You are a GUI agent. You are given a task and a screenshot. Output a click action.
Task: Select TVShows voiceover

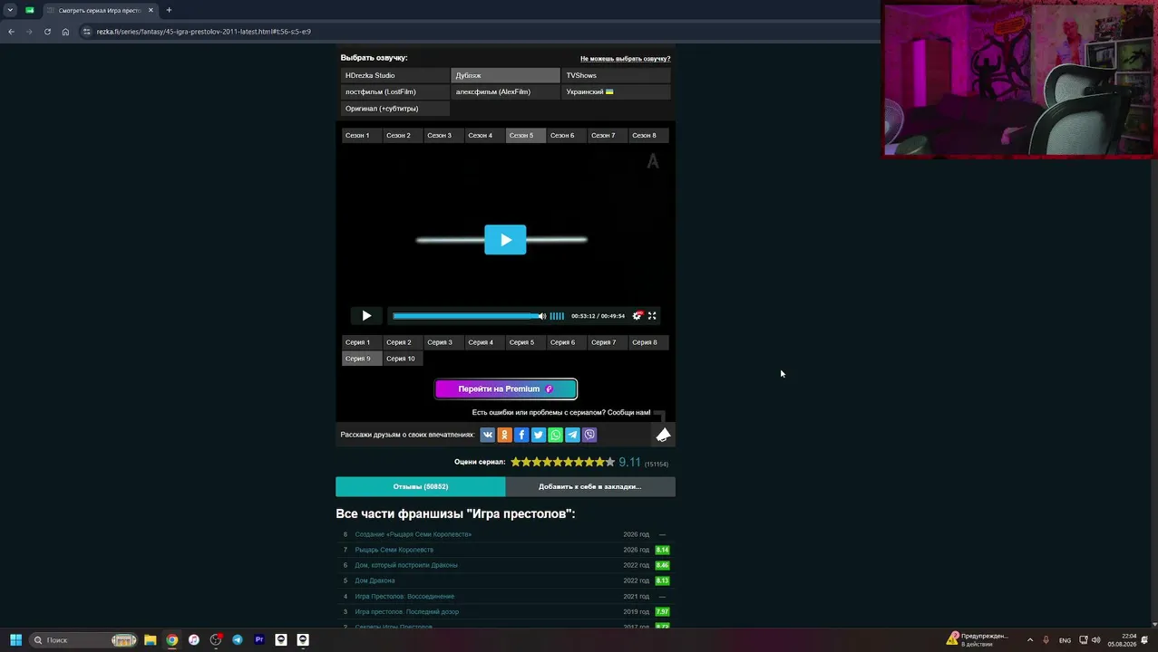(616, 76)
